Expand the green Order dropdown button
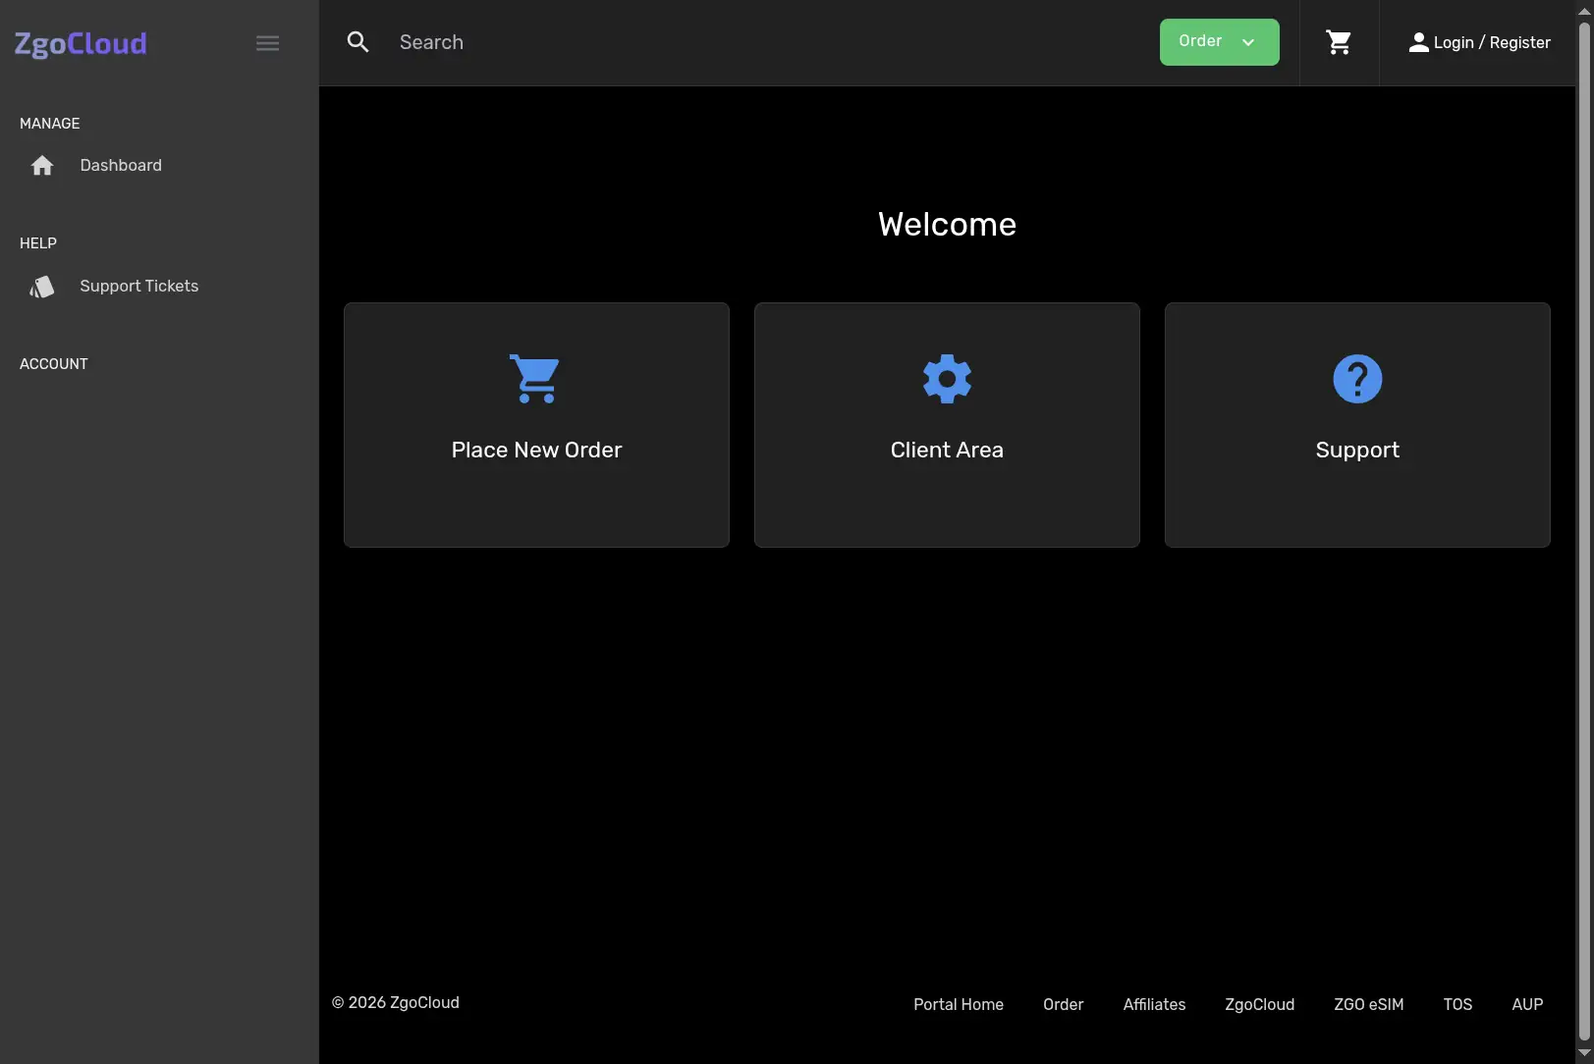This screenshot has height=1064, width=1594. [1219, 42]
